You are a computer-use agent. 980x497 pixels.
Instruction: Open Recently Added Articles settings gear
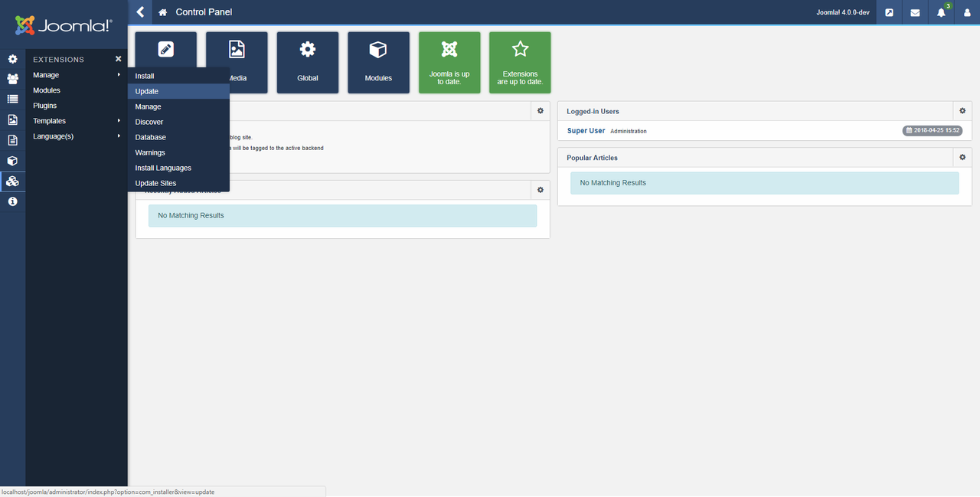(541, 190)
